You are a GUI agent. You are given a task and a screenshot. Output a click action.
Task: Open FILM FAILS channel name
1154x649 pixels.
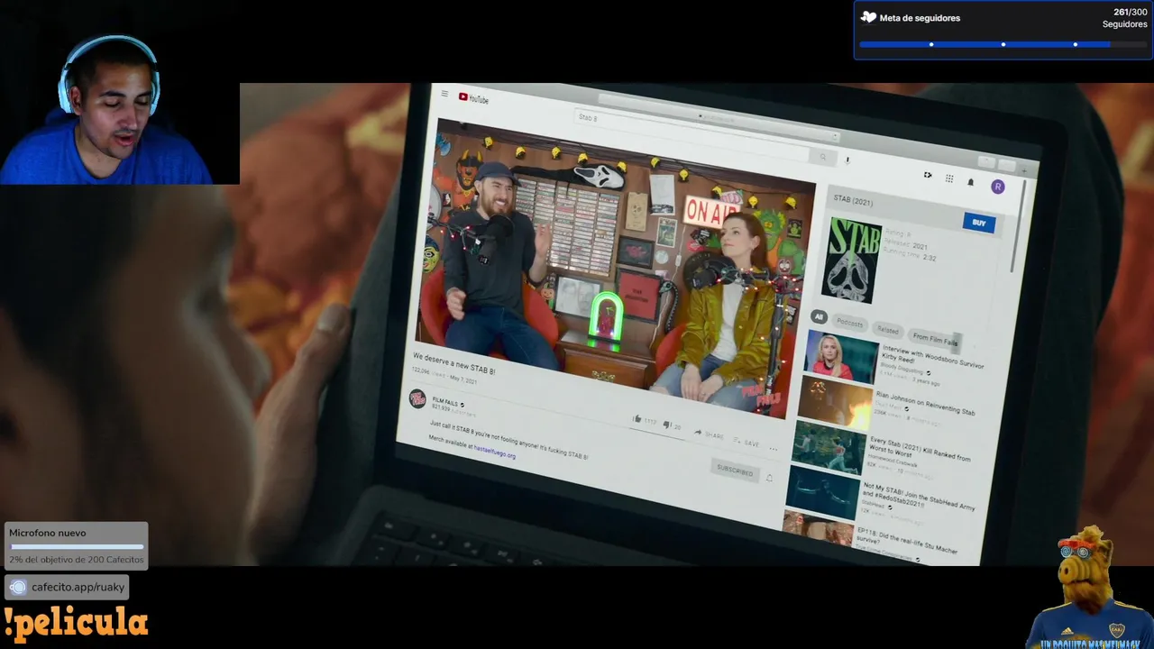coord(445,401)
